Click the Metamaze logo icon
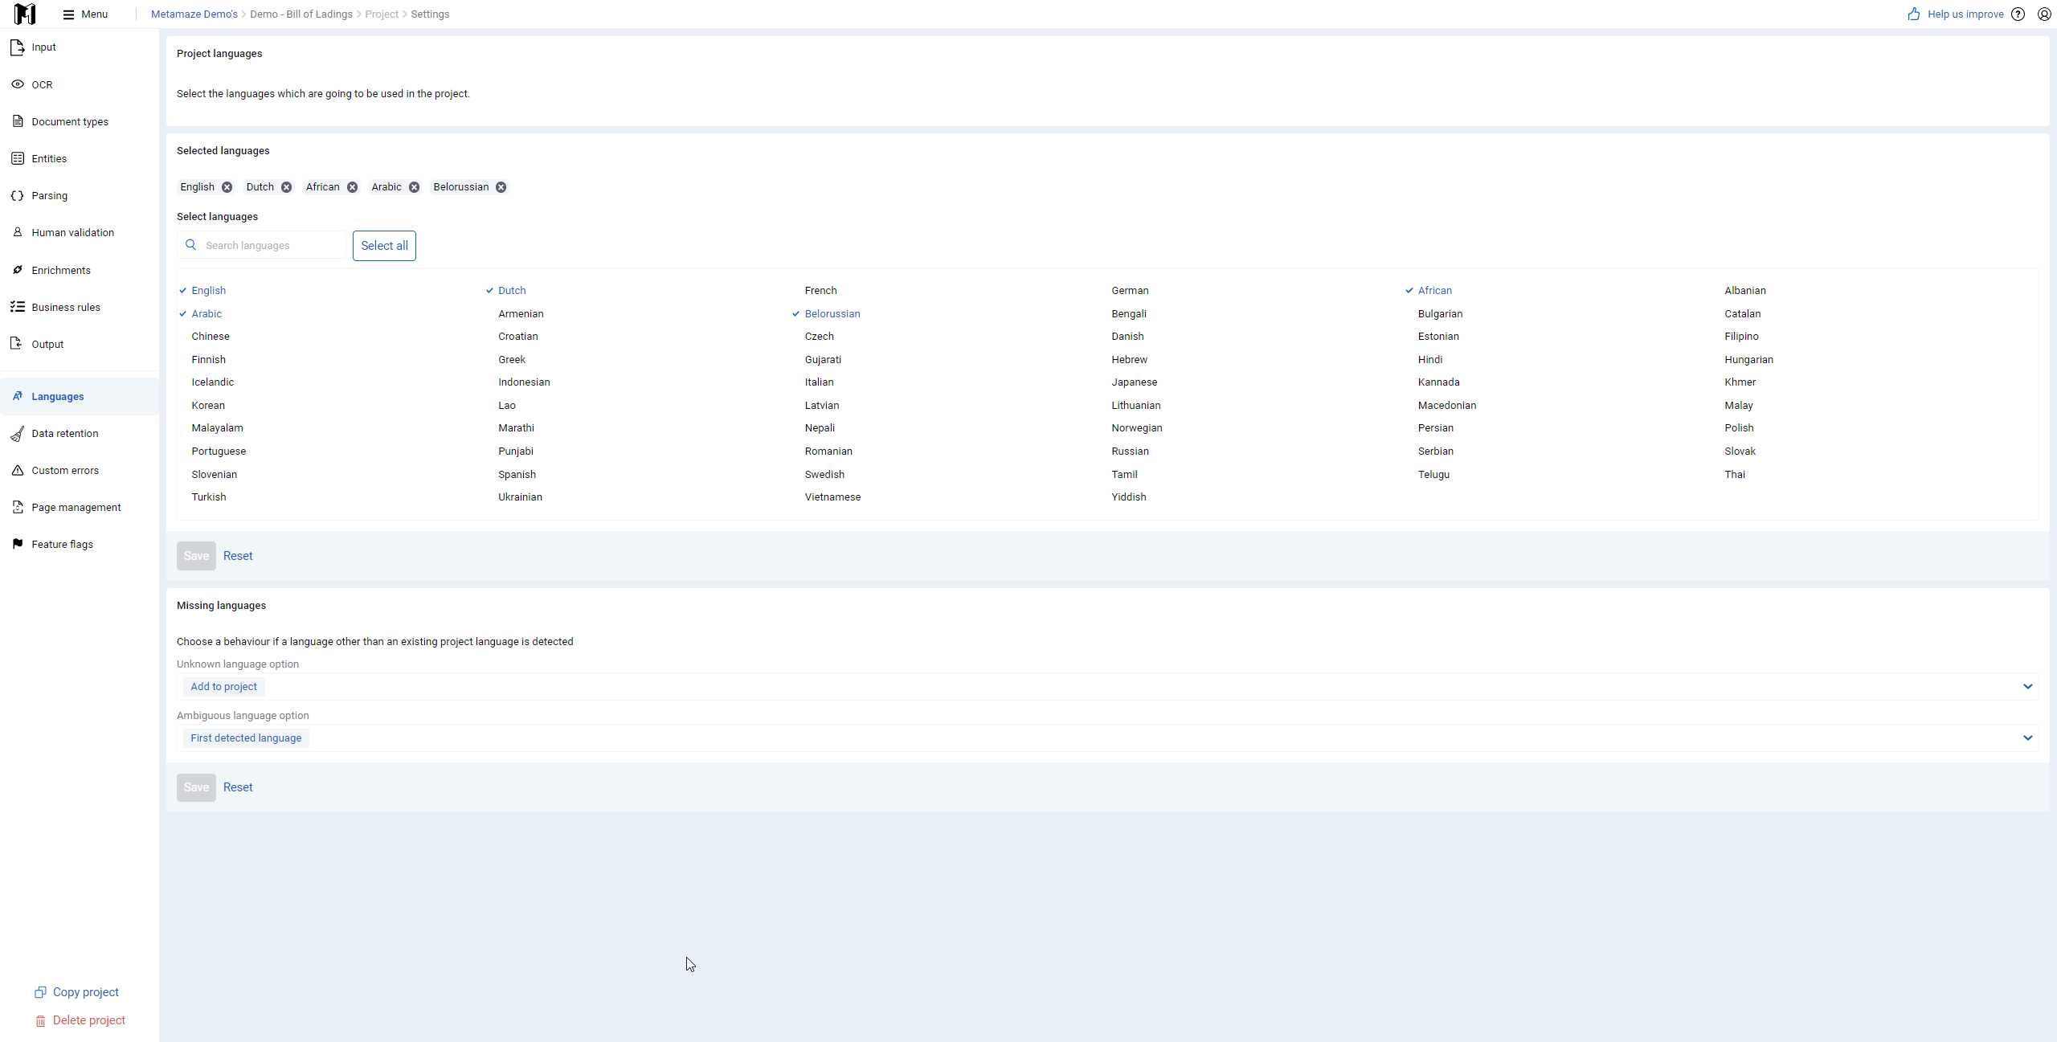 click(x=25, y=14)
